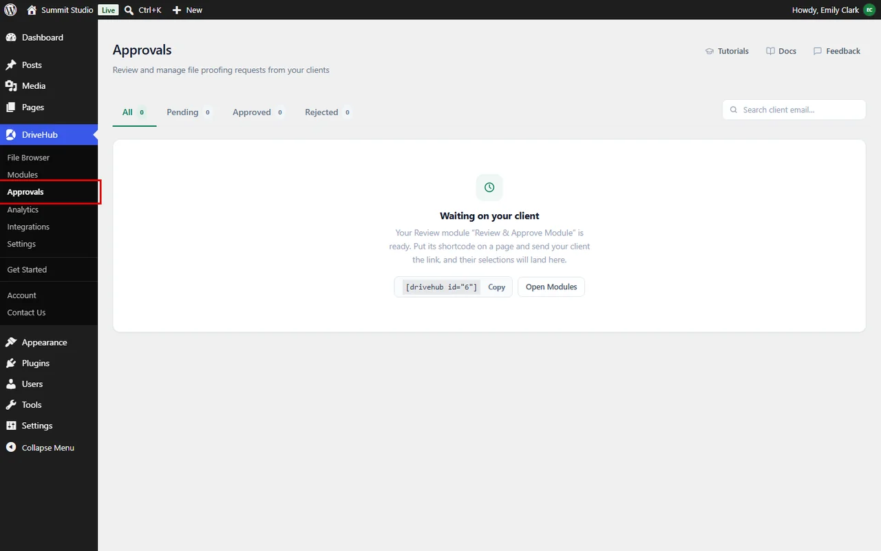The width and height of the screenshot is (881, 551).
Task: Click the Media icon in sidebar
Action: click(11, 86)
